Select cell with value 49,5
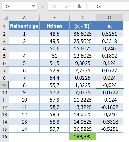 [x=54, y=41]
